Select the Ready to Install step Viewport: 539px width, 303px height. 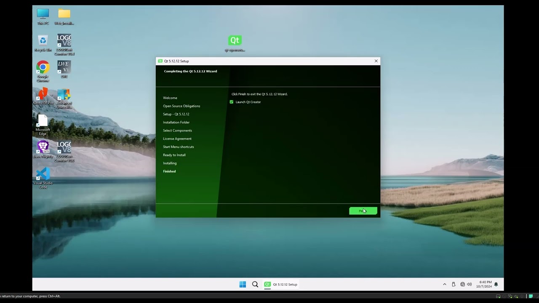point(174,155)
